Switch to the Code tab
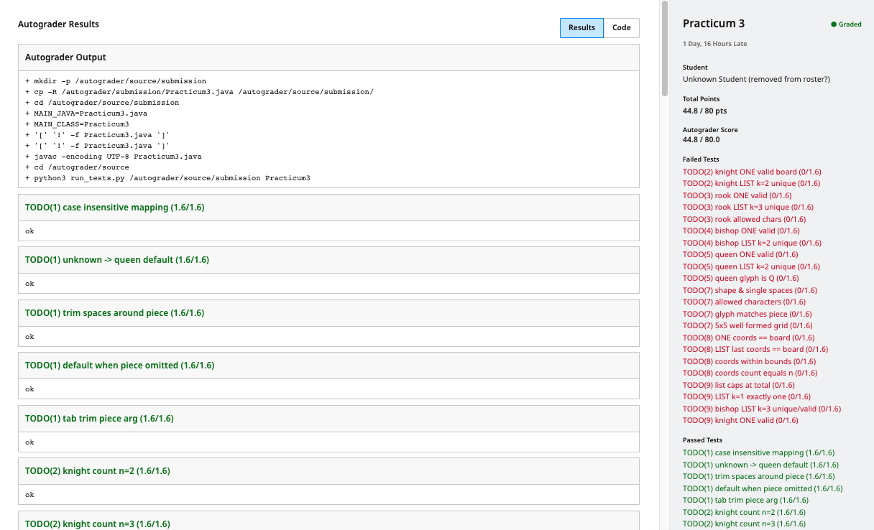 tap(621, 28)
